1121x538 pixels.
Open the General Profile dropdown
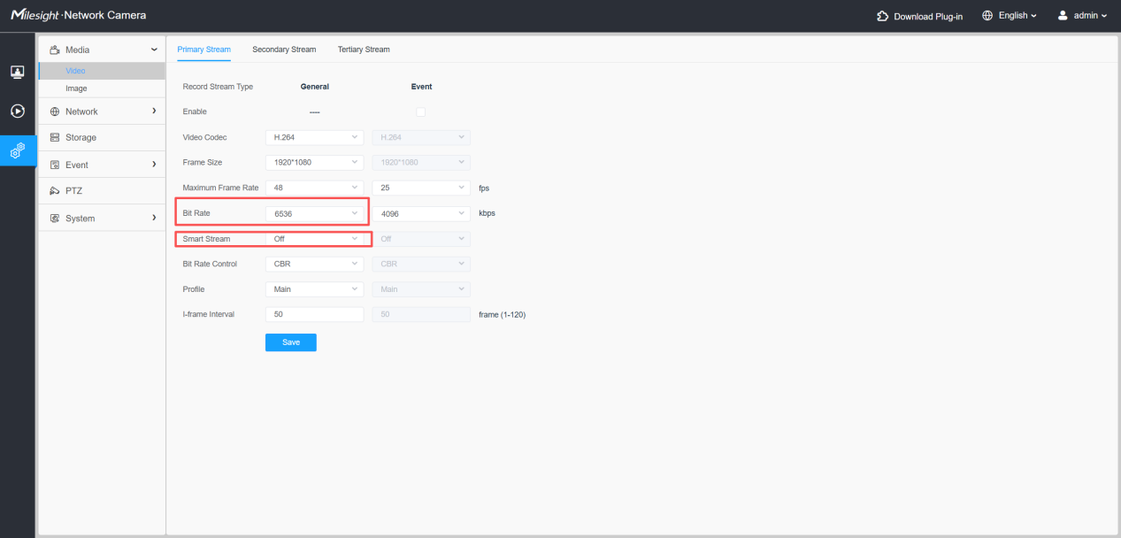315,289
